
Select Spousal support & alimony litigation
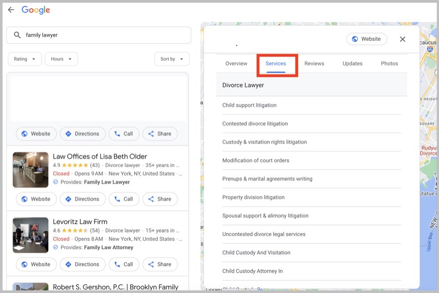click(312, 216)
